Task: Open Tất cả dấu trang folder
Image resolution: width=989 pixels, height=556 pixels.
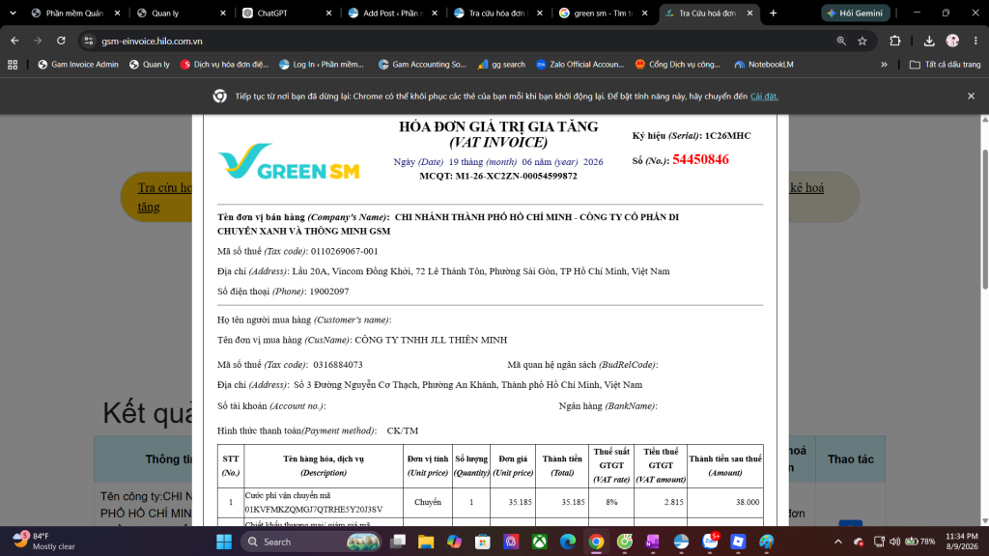Action: tap(945, 65)
